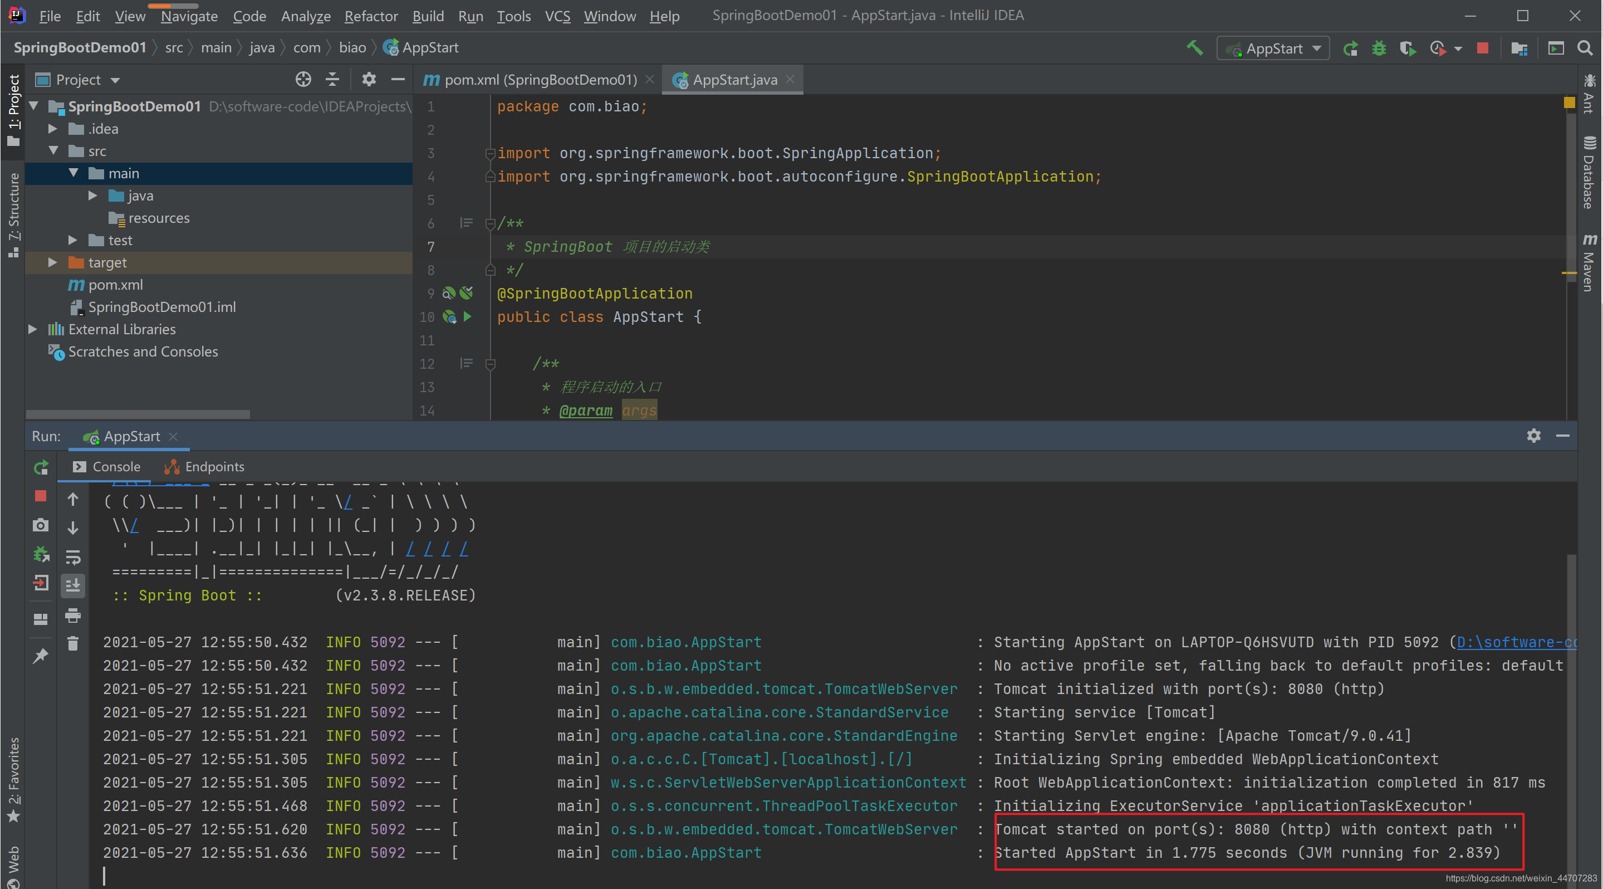This screenshot has width=1603, height=889.
Task: Open Favorites tool window tab
Action: pos(13,779)
